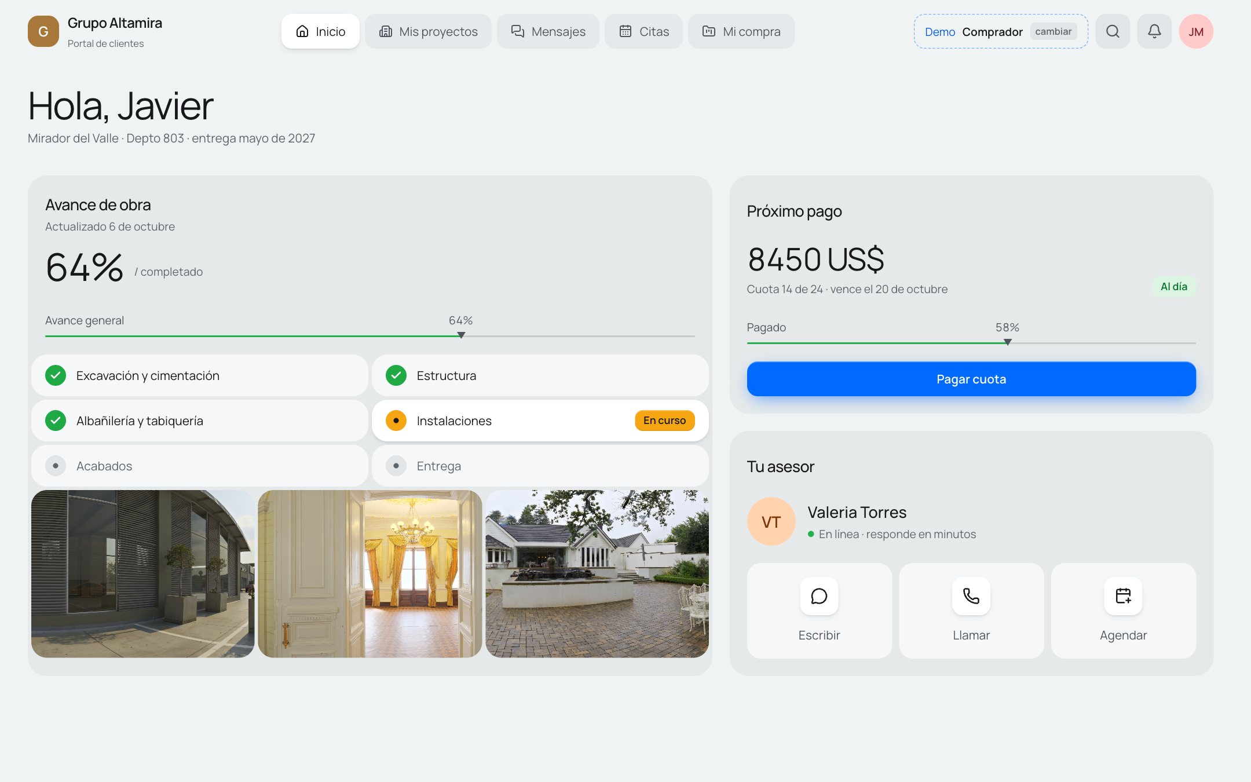
Task: Click the Al día status badge
Action: (1174, 287)
